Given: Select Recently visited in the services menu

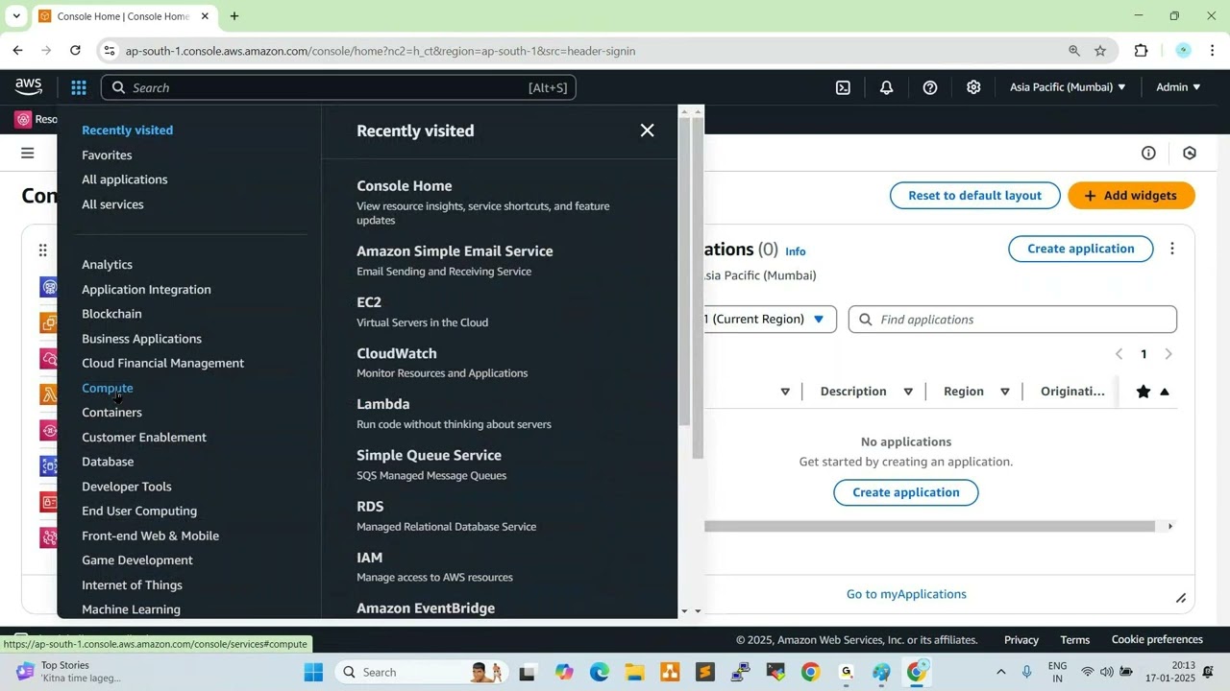Looking at the screenshot, I should [x=128, y=131].
